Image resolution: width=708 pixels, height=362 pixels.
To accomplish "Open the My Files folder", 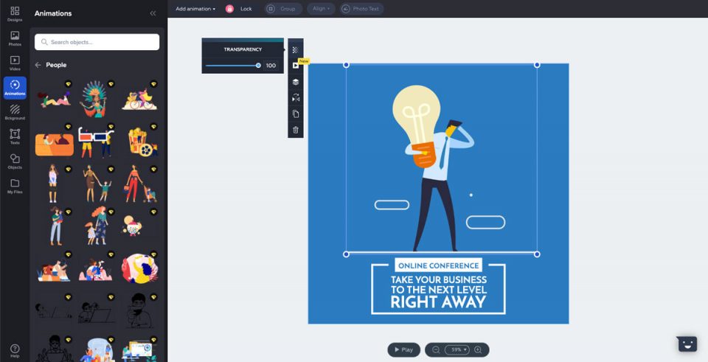I will [15, 186].
